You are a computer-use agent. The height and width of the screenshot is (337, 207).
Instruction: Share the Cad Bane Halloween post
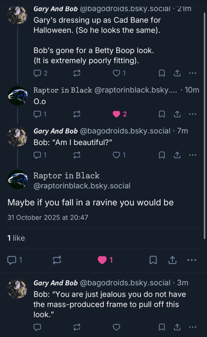click(x=177, y=73)
